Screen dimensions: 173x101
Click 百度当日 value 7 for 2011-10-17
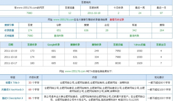click(x=161, y=63)
